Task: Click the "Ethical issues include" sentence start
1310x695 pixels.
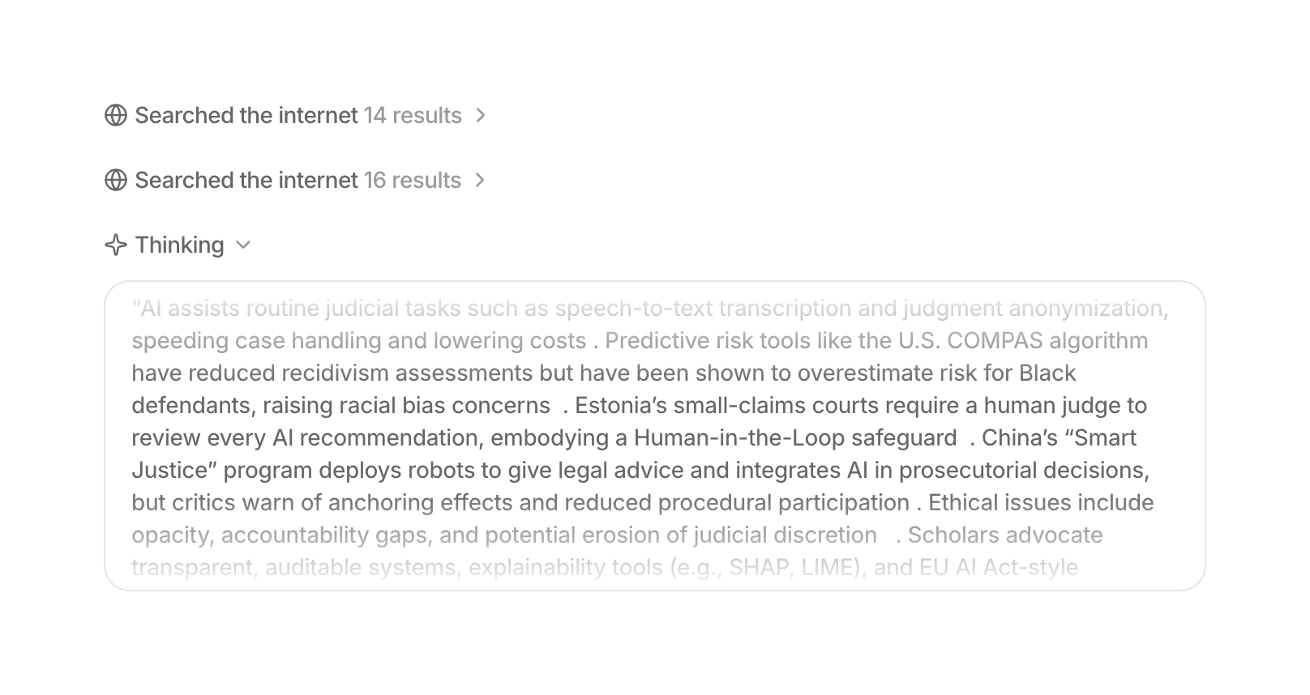Action: pos(1041,503)
